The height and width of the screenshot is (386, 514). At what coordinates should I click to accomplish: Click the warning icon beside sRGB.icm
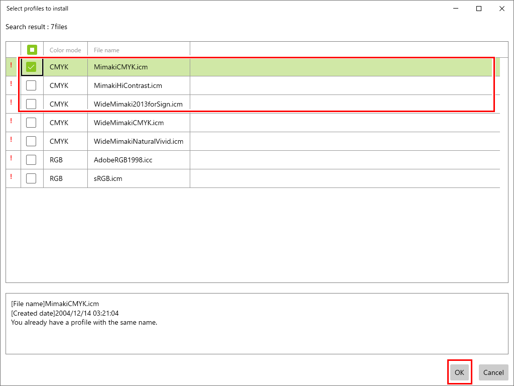click(x=11, y=177)
